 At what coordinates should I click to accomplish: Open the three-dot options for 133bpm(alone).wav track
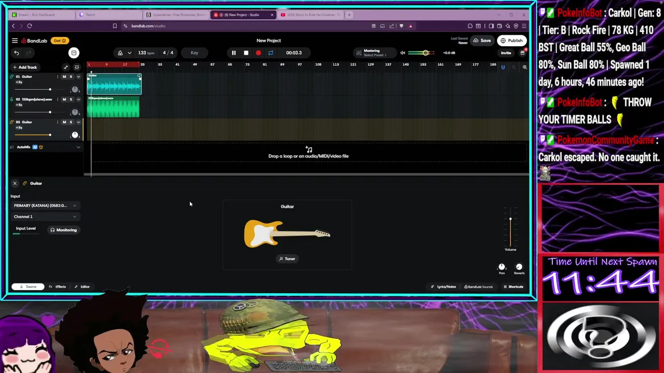tap(58, 99)
